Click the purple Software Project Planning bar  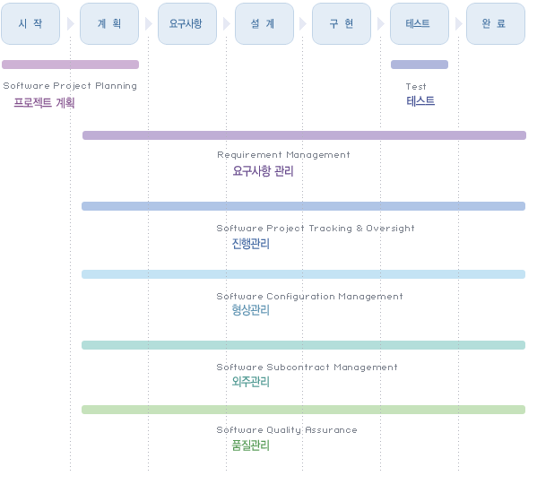pos(70,65)
